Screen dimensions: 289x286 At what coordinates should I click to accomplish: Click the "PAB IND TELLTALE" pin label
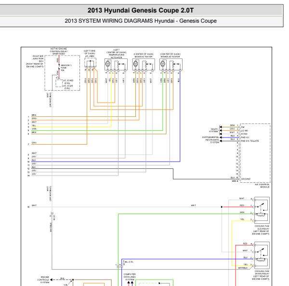coord(250,141)
